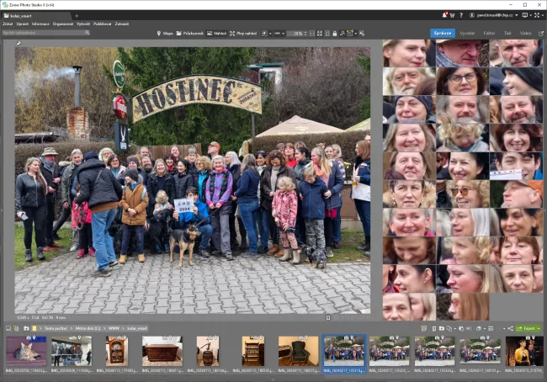547x382 pixels.
Task: Click the WWW folder in breadcrumb path
Action: [x=113, y=328]
